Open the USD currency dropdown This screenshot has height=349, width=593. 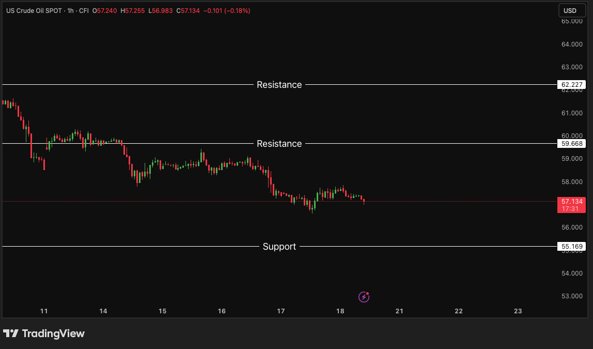click(x=570, y=10)
